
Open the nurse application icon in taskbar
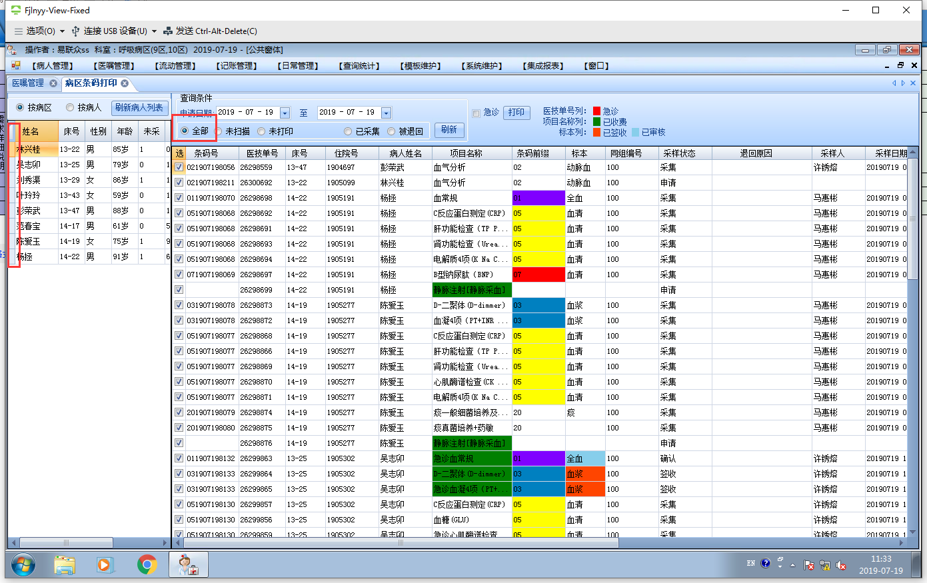click(188, 565)
